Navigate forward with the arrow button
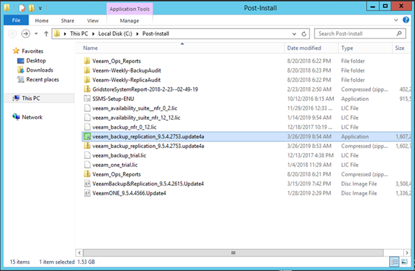The width and height of the screenshot is (415, 271). click(26, 34)
